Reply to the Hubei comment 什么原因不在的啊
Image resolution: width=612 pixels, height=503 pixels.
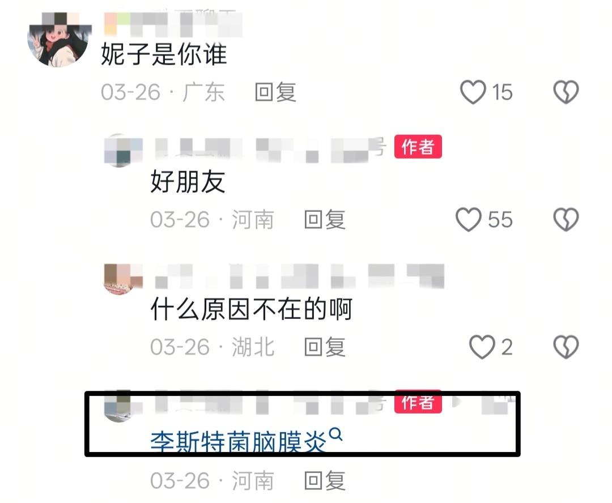325,347
